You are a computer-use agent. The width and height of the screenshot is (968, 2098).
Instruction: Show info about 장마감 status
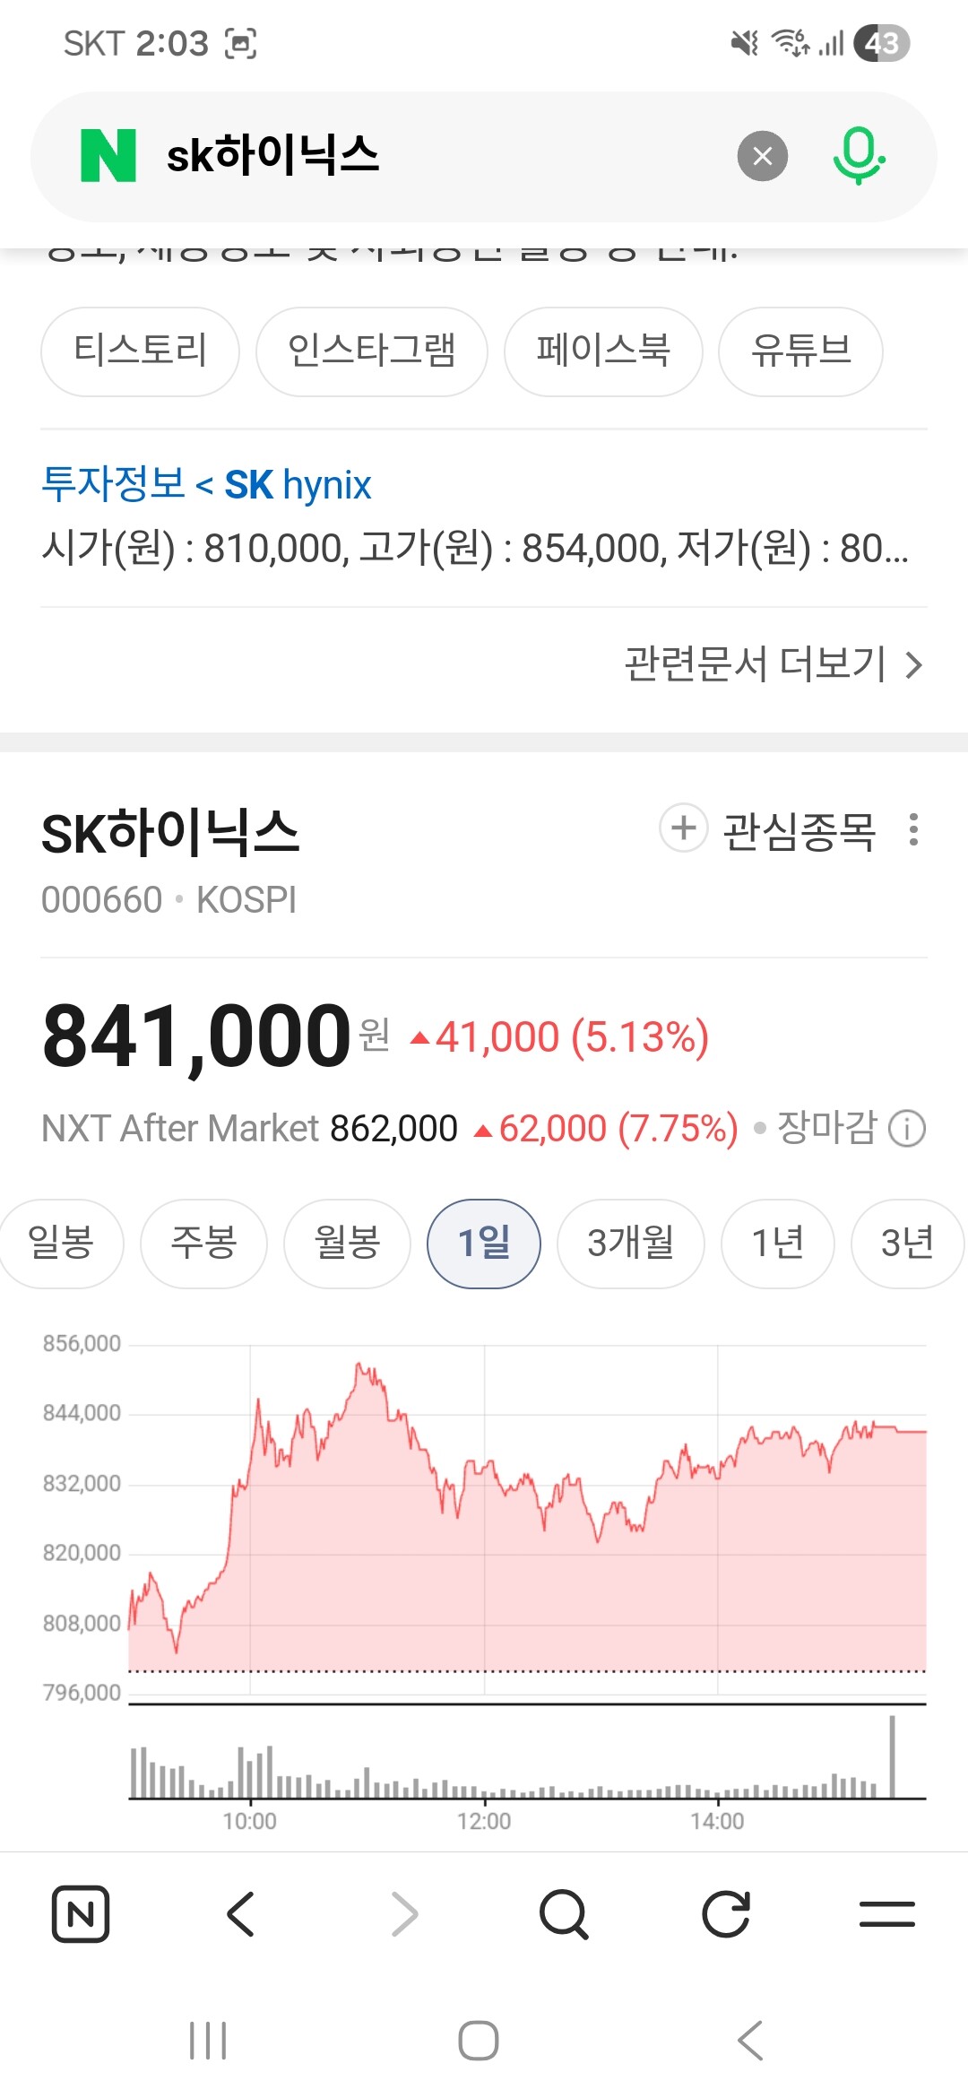click(x=906, y=1129)
